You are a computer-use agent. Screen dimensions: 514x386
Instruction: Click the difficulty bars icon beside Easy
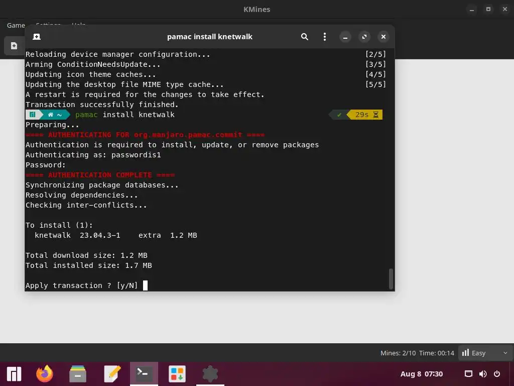[465, 353]
